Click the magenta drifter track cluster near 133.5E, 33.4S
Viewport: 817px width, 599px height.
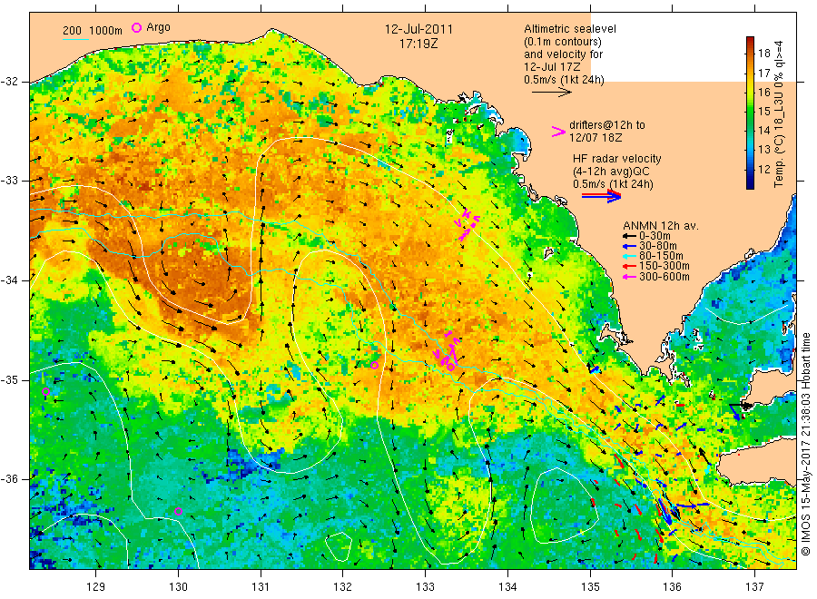tap(467, 223)
